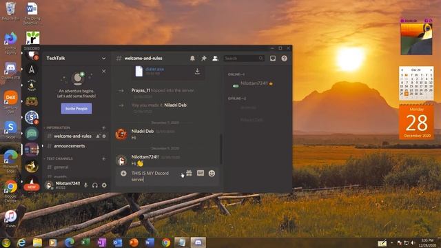Click the Invite People button
This screenshot has height=248, width=441.
pyautogui.click(x=76, y=109)
